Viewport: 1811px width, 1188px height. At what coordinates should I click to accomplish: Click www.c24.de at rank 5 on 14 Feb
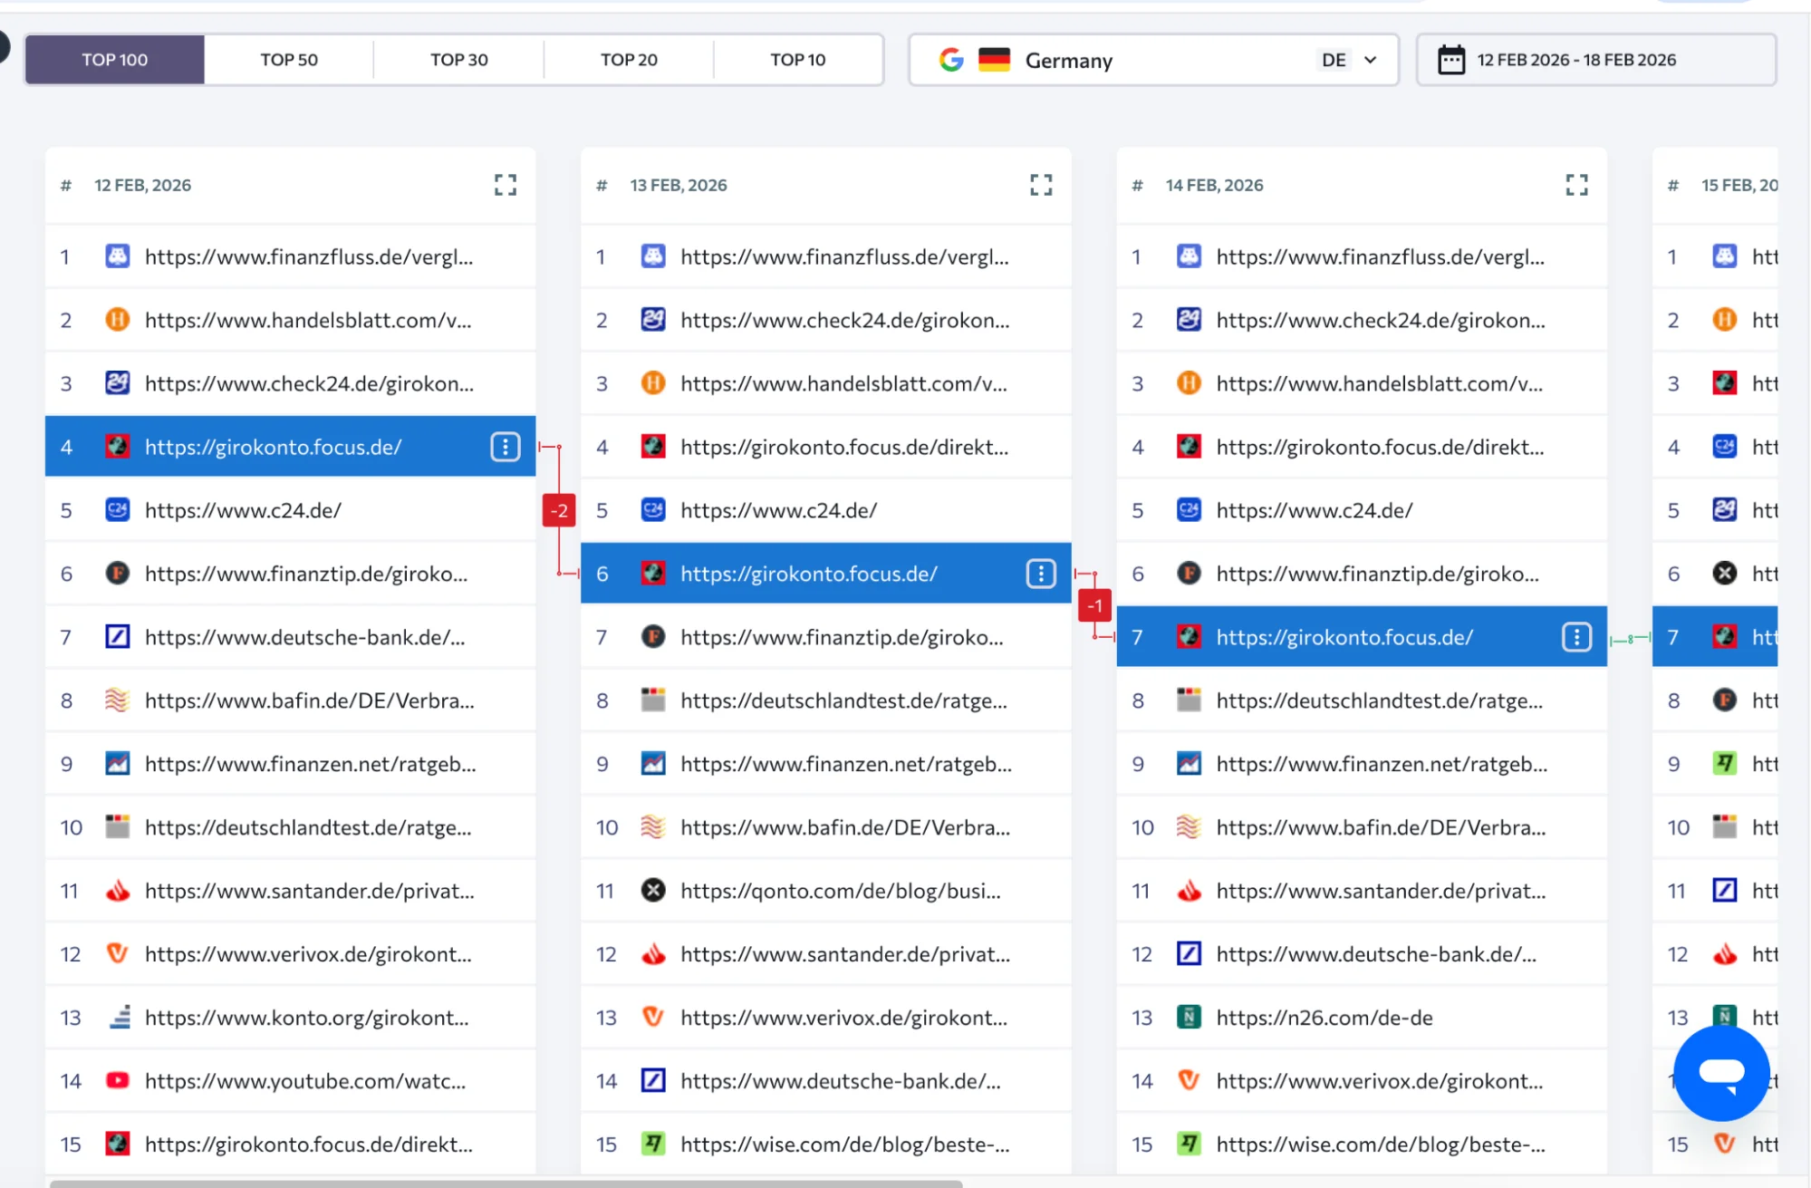pos(1315,510)
